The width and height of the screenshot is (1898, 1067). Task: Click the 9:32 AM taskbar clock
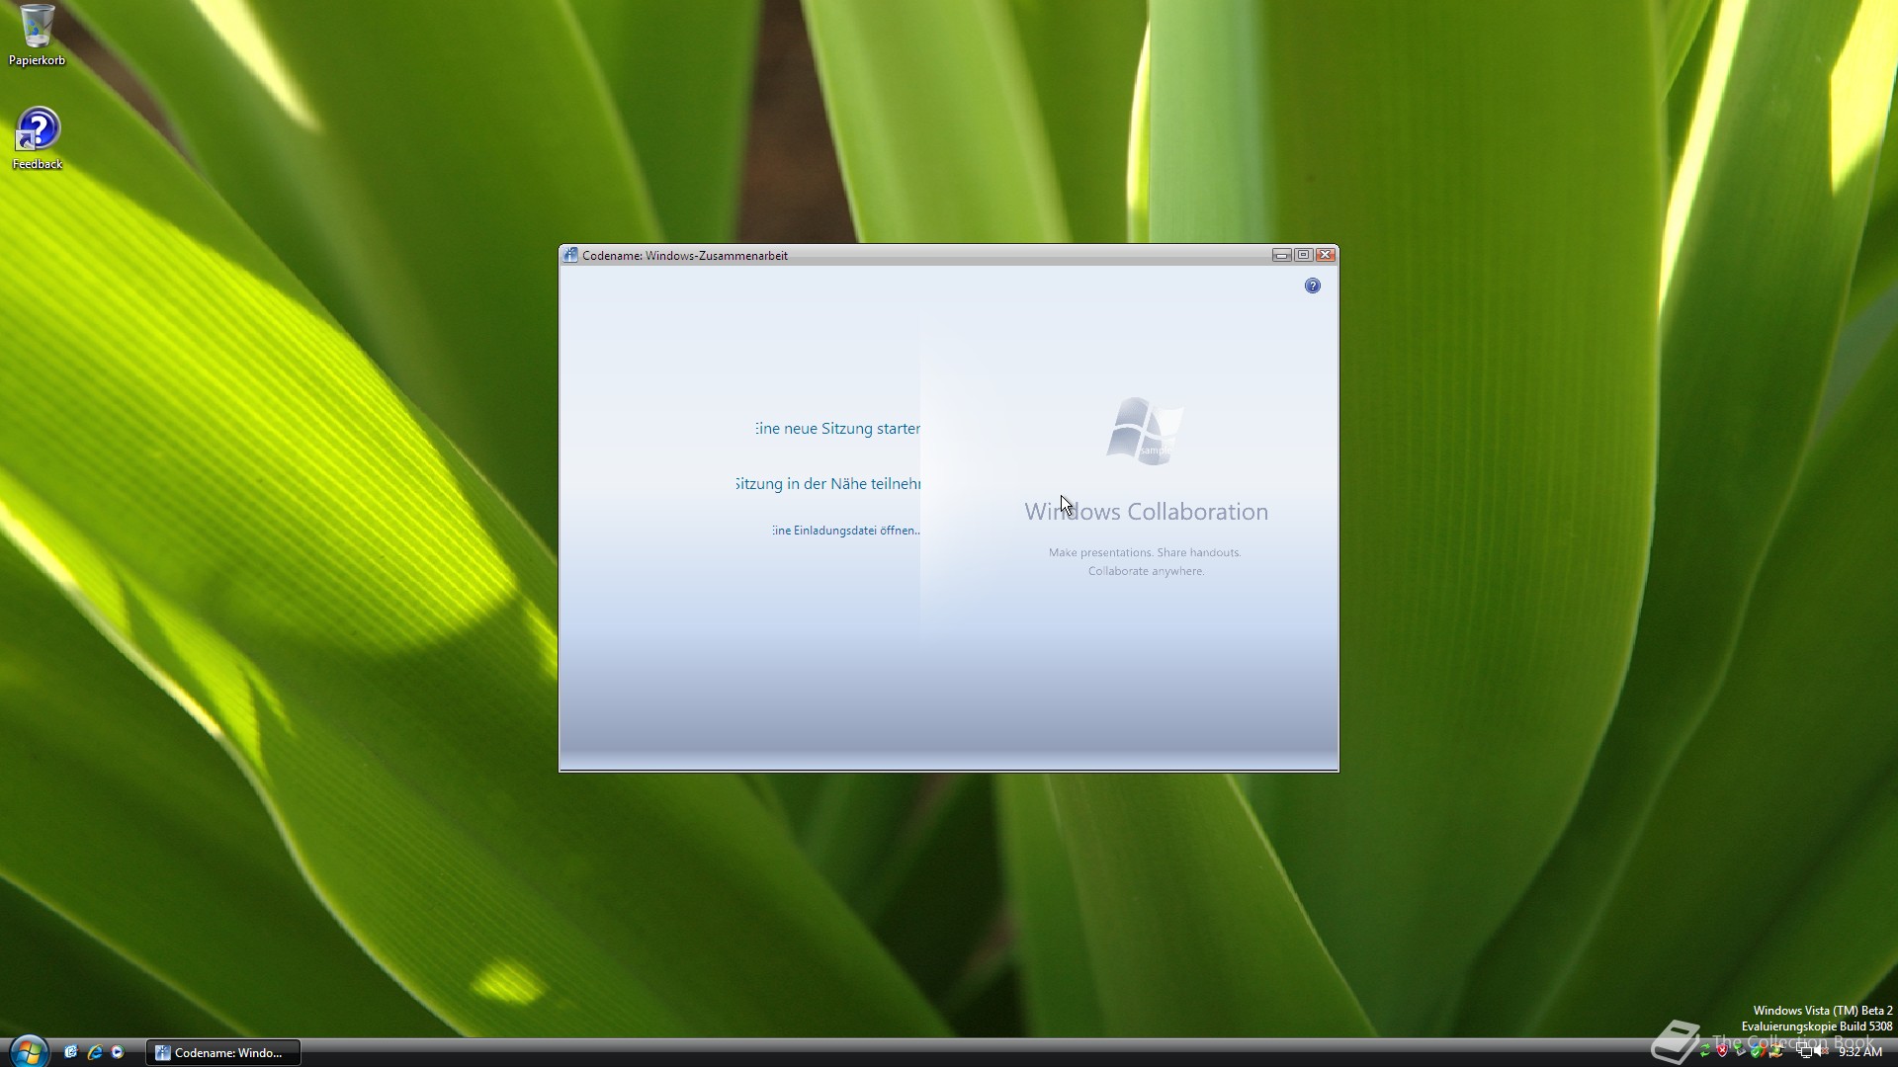click(1859, 1052)
